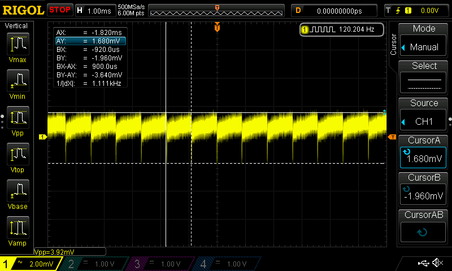This screenshot has width=452, height=271.
Task: Click the Vpp=3.92mV measurement result
Action: (54, 252)
